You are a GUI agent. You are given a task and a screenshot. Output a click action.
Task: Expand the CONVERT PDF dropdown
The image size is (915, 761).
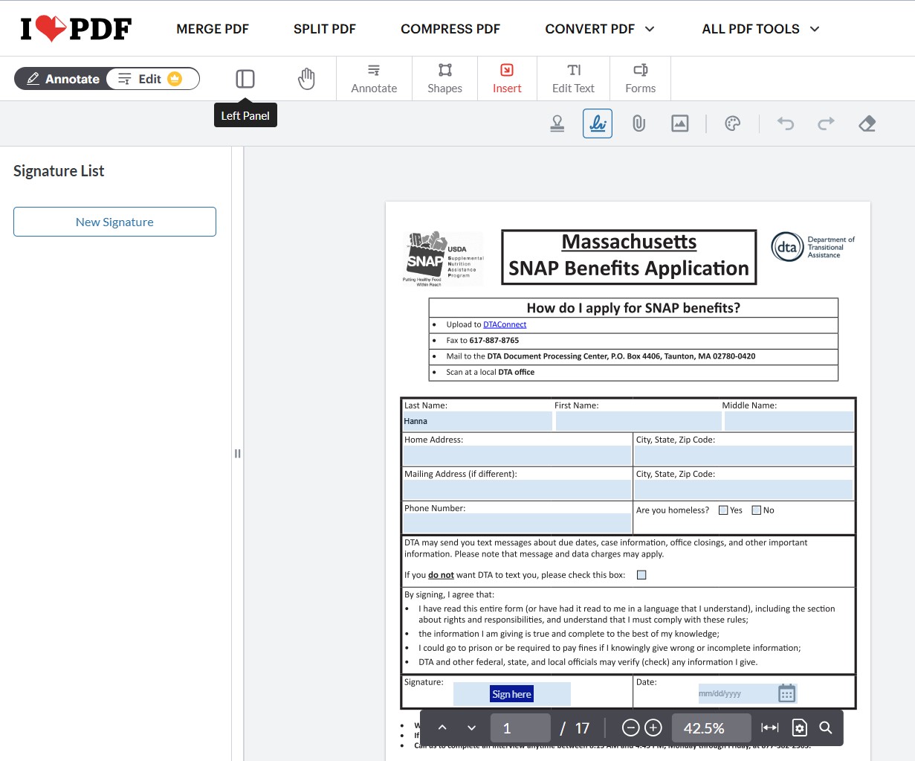[x=600, y=28]
